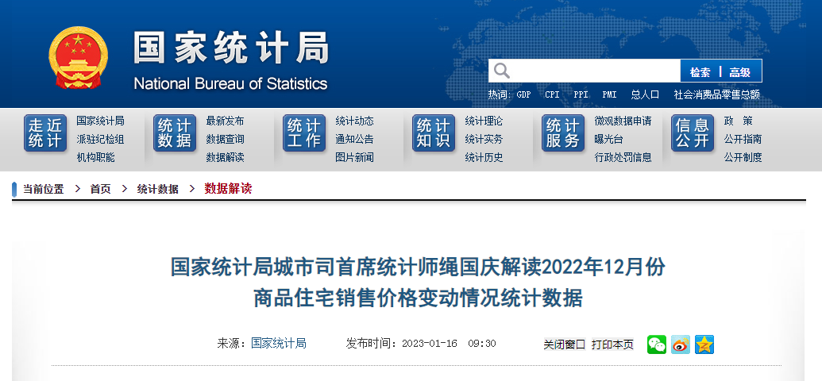This screenshot has height=381, width=822.
Task: Open the 信息公开 section icon
Action: (693, 133)
